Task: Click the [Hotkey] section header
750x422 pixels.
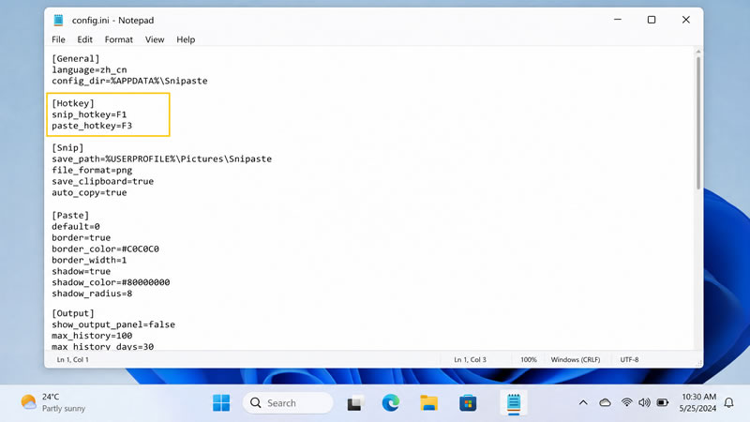Action: [73, 103]
